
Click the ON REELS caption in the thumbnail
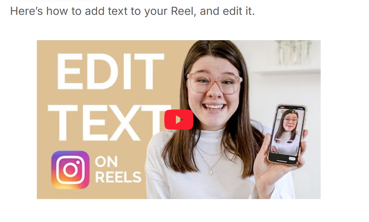118,170
